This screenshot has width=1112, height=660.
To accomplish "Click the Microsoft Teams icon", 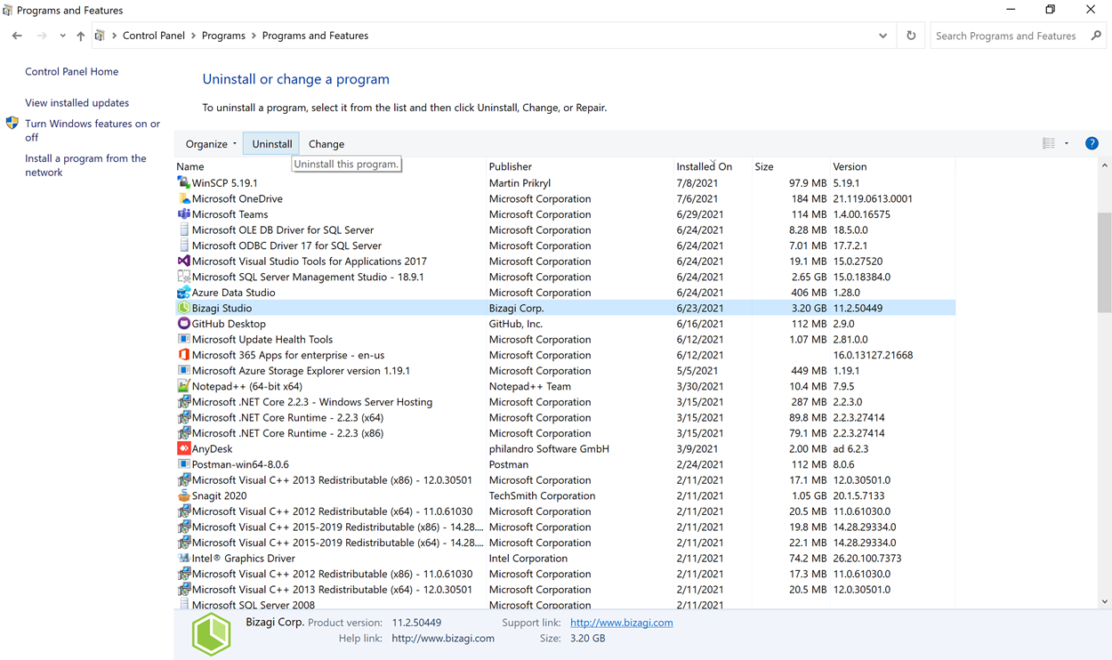I will (x=183, y=214).
